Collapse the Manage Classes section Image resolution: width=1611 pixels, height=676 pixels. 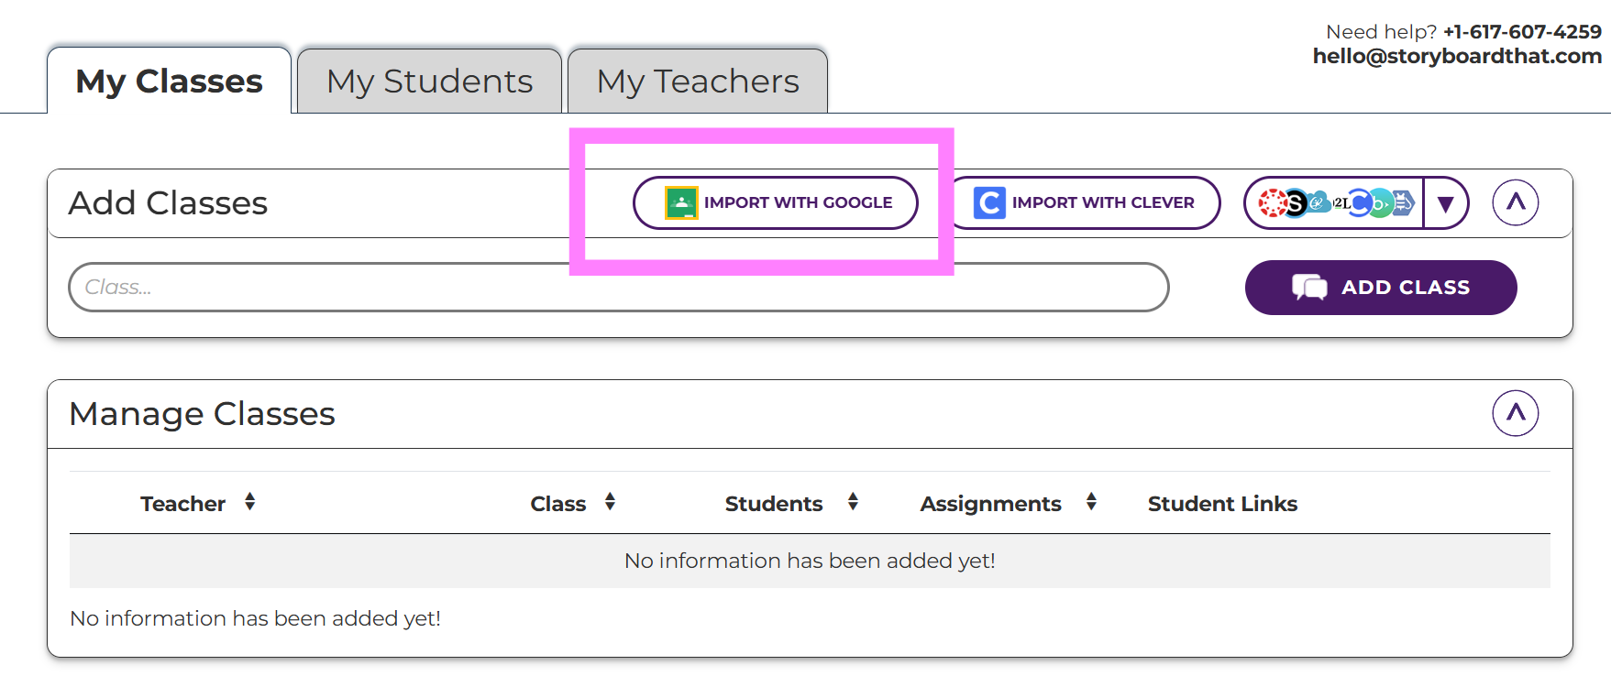tap(1515, 413)
